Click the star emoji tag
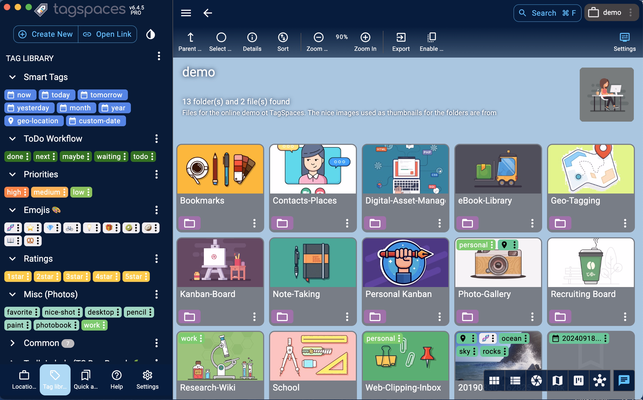The height and width of the screenshot is (400, 643). (x=33, y=228)
